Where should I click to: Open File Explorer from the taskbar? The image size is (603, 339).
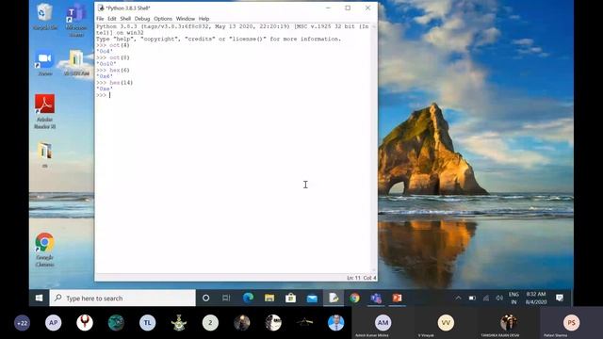tap(269, 298)
